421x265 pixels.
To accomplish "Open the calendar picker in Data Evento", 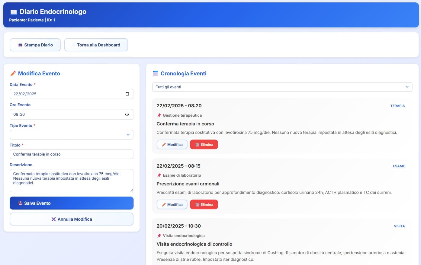I will (x=128, y=94).
